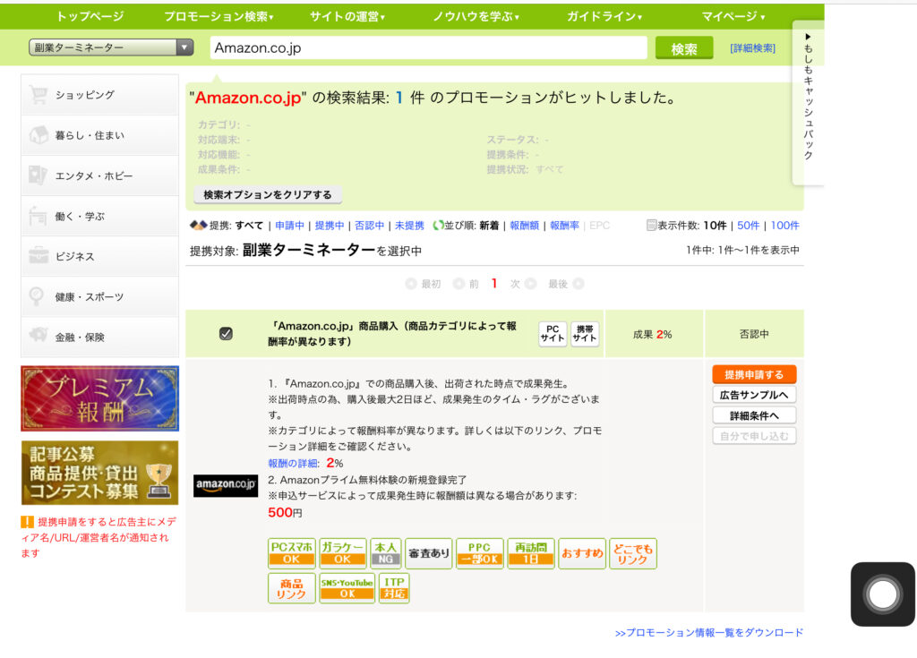Show 50件 per page
The width and height of the screenshot is (917, 658).
point(748,226)
